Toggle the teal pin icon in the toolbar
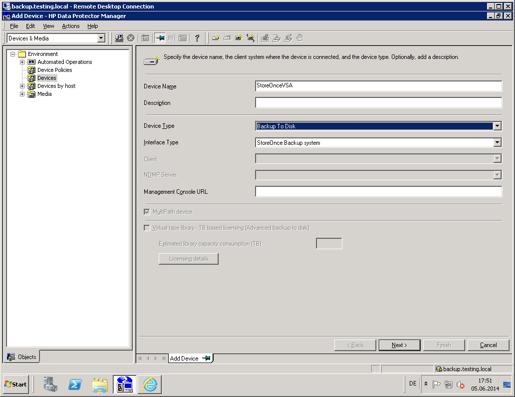This screenshot has height=397, width=515. coord(160,38)
